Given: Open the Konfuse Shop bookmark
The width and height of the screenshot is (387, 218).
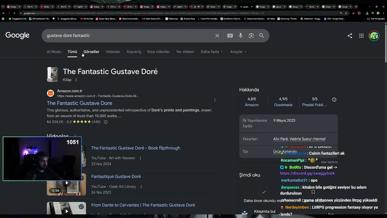Looking at the screenshot, I should click(x=187, y=19).
